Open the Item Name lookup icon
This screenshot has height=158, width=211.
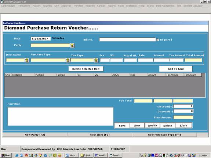click(27, 60)
